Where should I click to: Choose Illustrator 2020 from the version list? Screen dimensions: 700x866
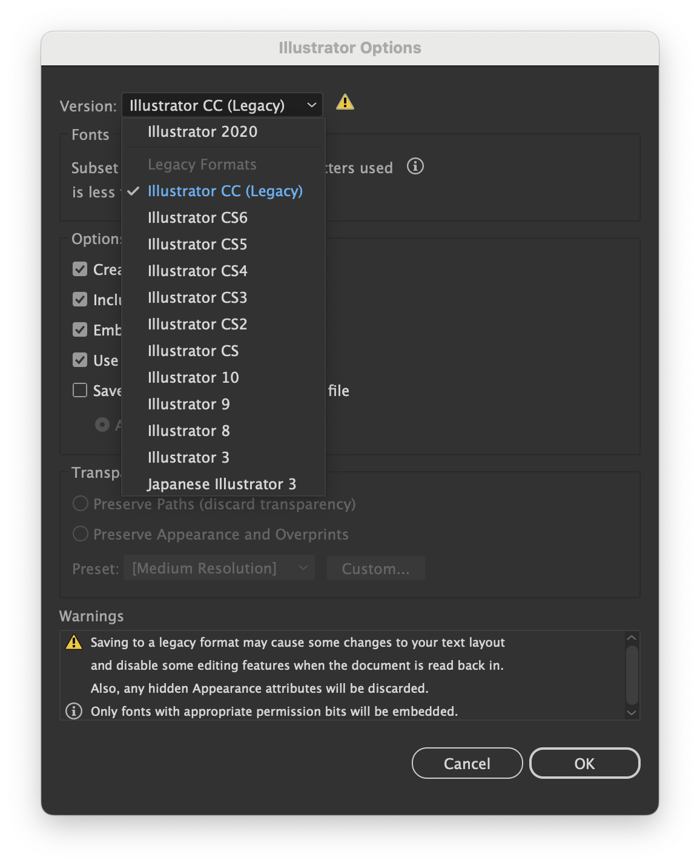coord(223,131)
